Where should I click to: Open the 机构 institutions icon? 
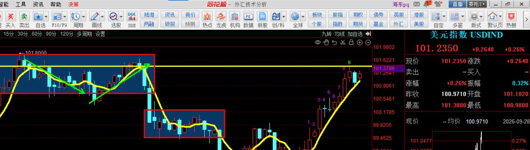point(235,17)
